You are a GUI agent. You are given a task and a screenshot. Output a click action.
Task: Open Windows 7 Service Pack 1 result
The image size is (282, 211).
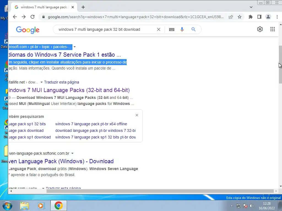click(65, 55)
